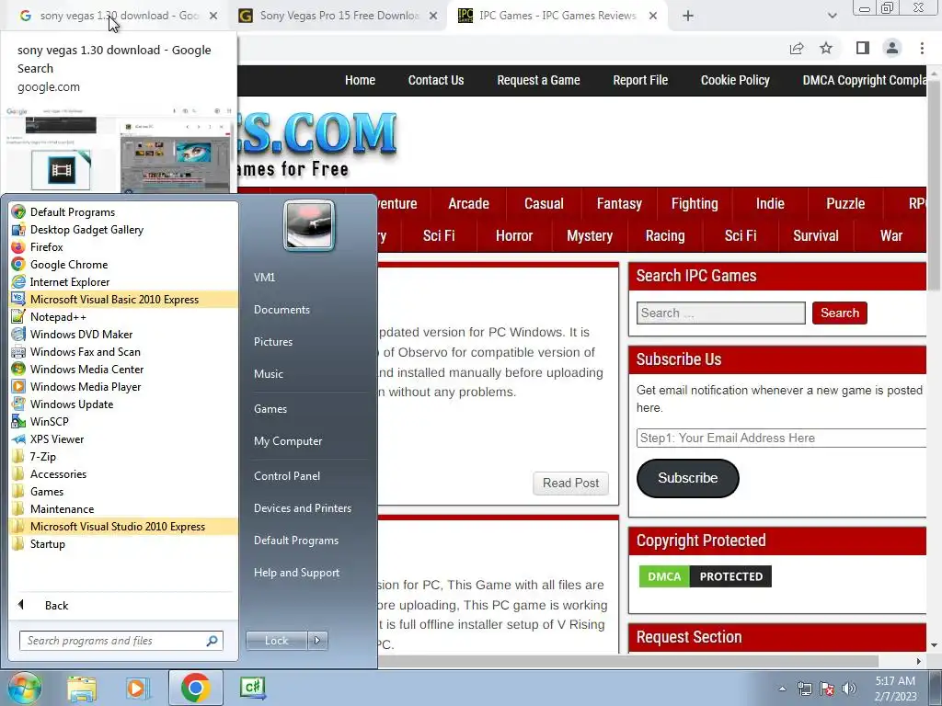Expand the Games program folder
The image size is (942, 706).
(123, 491)
